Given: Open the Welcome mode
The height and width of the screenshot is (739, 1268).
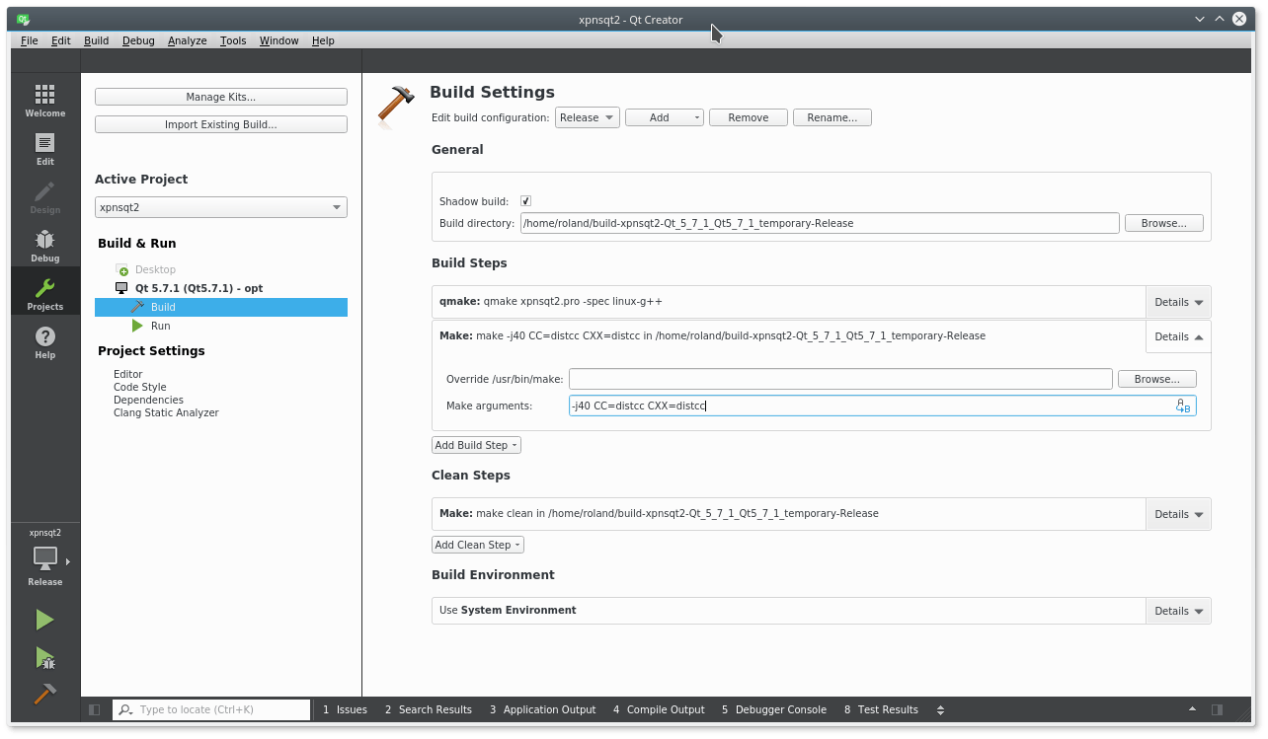Looking at the screenshot, I should tap(45, 99).
